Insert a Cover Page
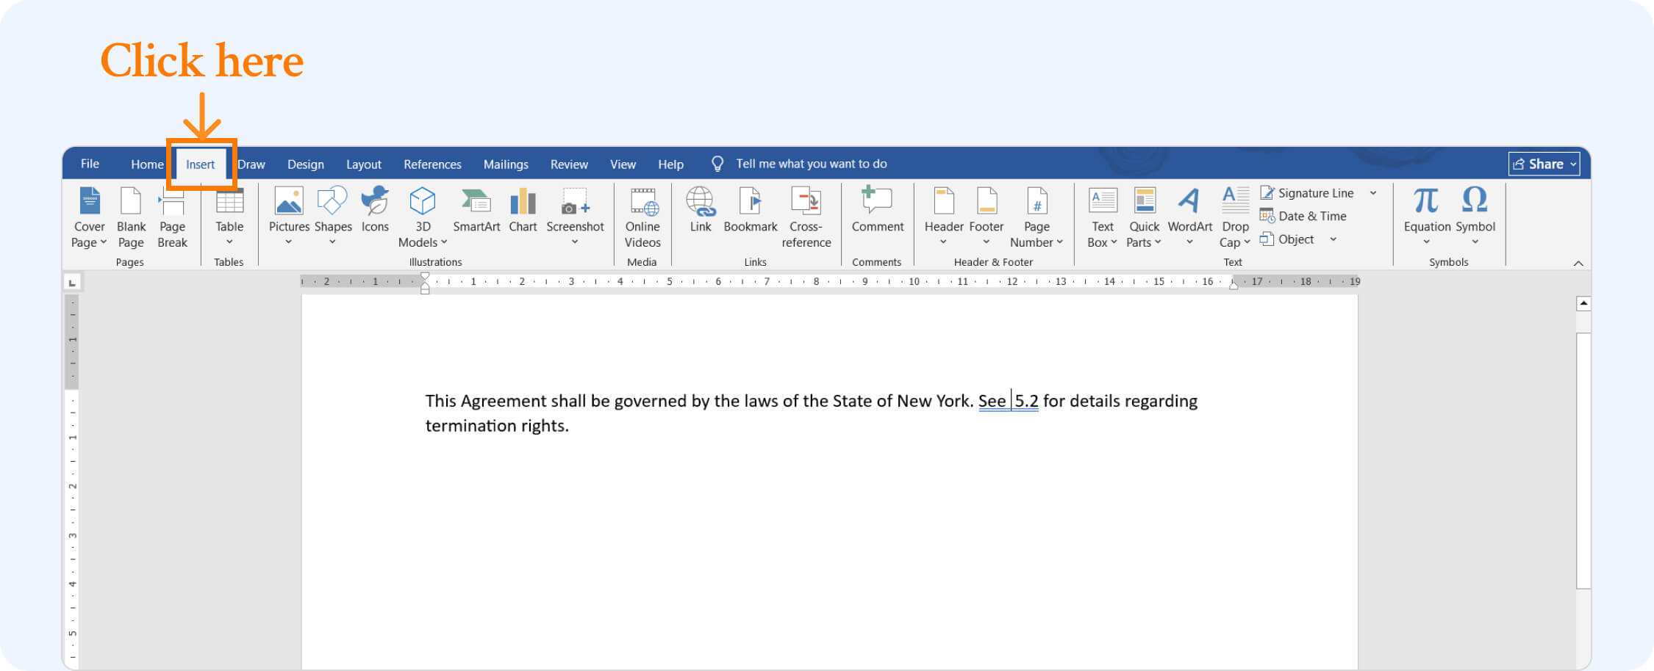The height and width of the screenshot is (671, 1654). coord(89,217)
